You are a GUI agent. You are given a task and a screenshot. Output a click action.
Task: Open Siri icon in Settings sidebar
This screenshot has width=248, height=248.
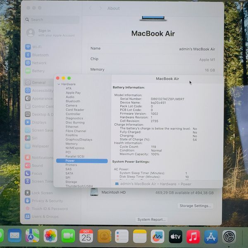click(28, 138)
